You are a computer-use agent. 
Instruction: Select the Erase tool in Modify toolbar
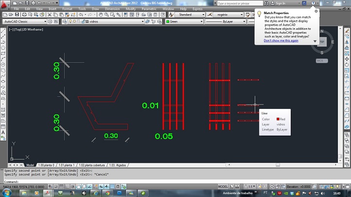[x=347, y=31]
